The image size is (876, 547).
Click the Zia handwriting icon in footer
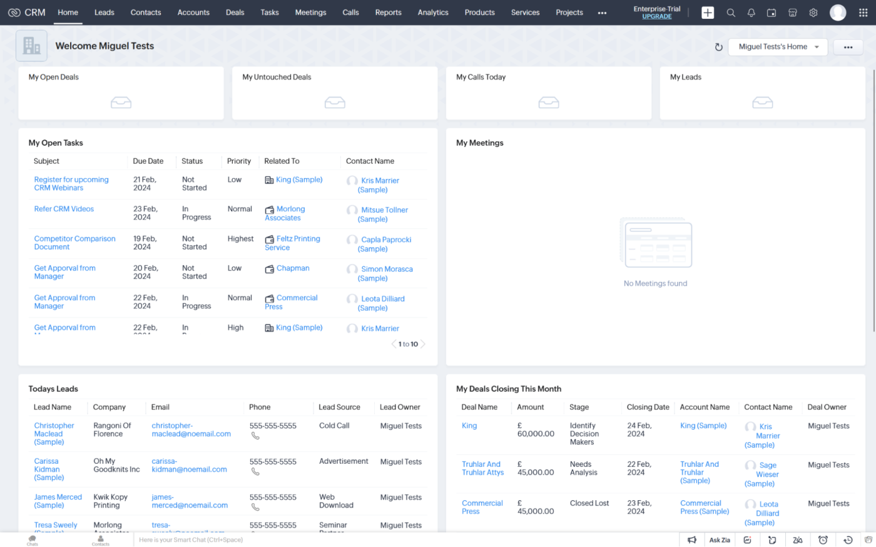798,540
